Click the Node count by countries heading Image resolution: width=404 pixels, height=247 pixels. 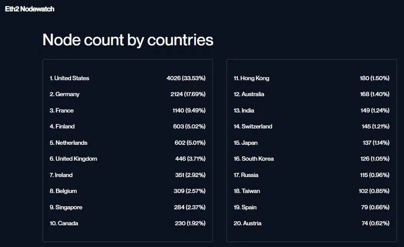coord(128,40)
